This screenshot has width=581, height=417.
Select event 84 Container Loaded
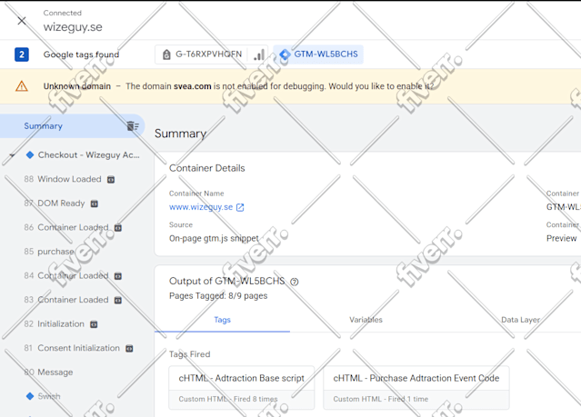[66, 275]
